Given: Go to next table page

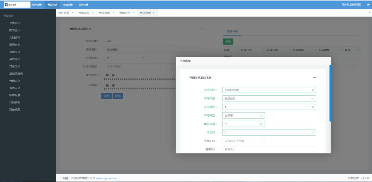Looking at the screenshot, I should point(357,67).
